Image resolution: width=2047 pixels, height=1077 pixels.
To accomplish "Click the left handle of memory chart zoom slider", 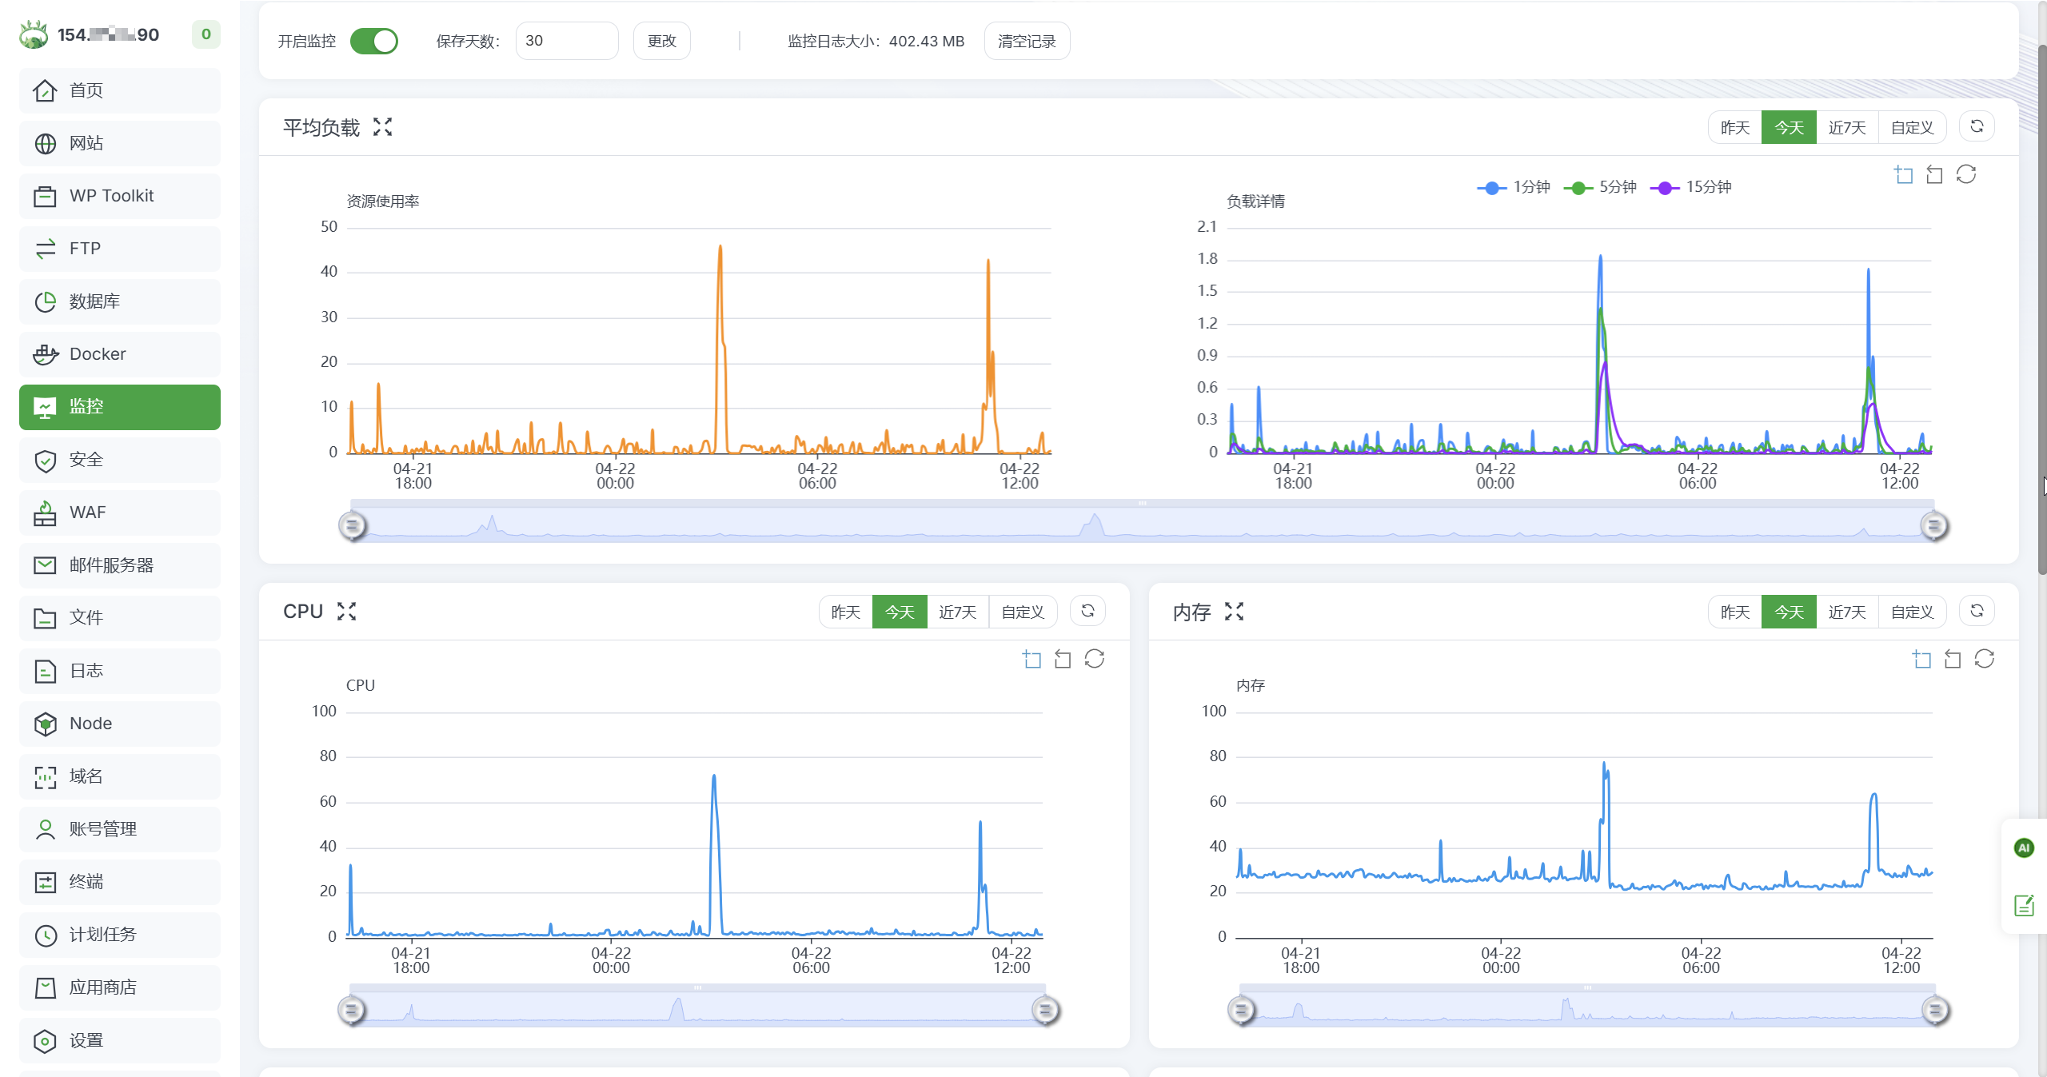I will 1240,1010.
